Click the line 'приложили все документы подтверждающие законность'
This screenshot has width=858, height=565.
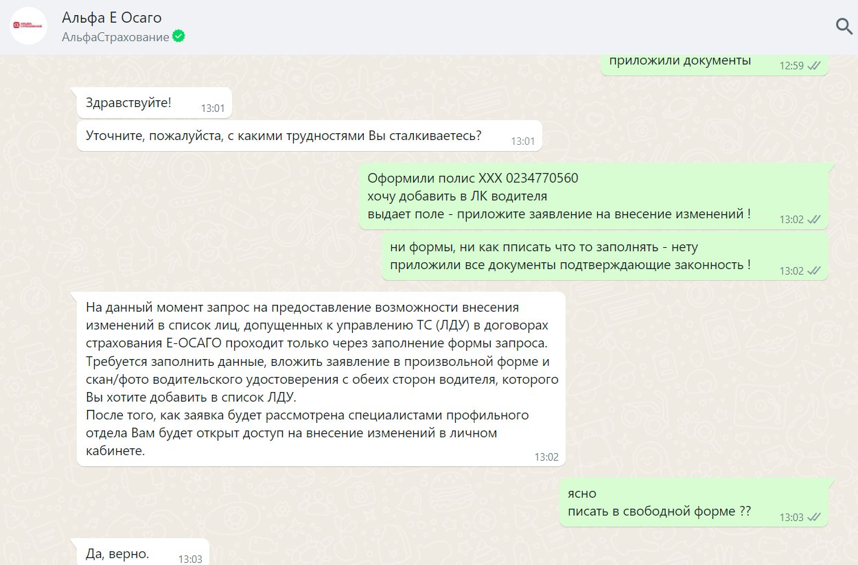pyautogui.click(x=570, y=265)
